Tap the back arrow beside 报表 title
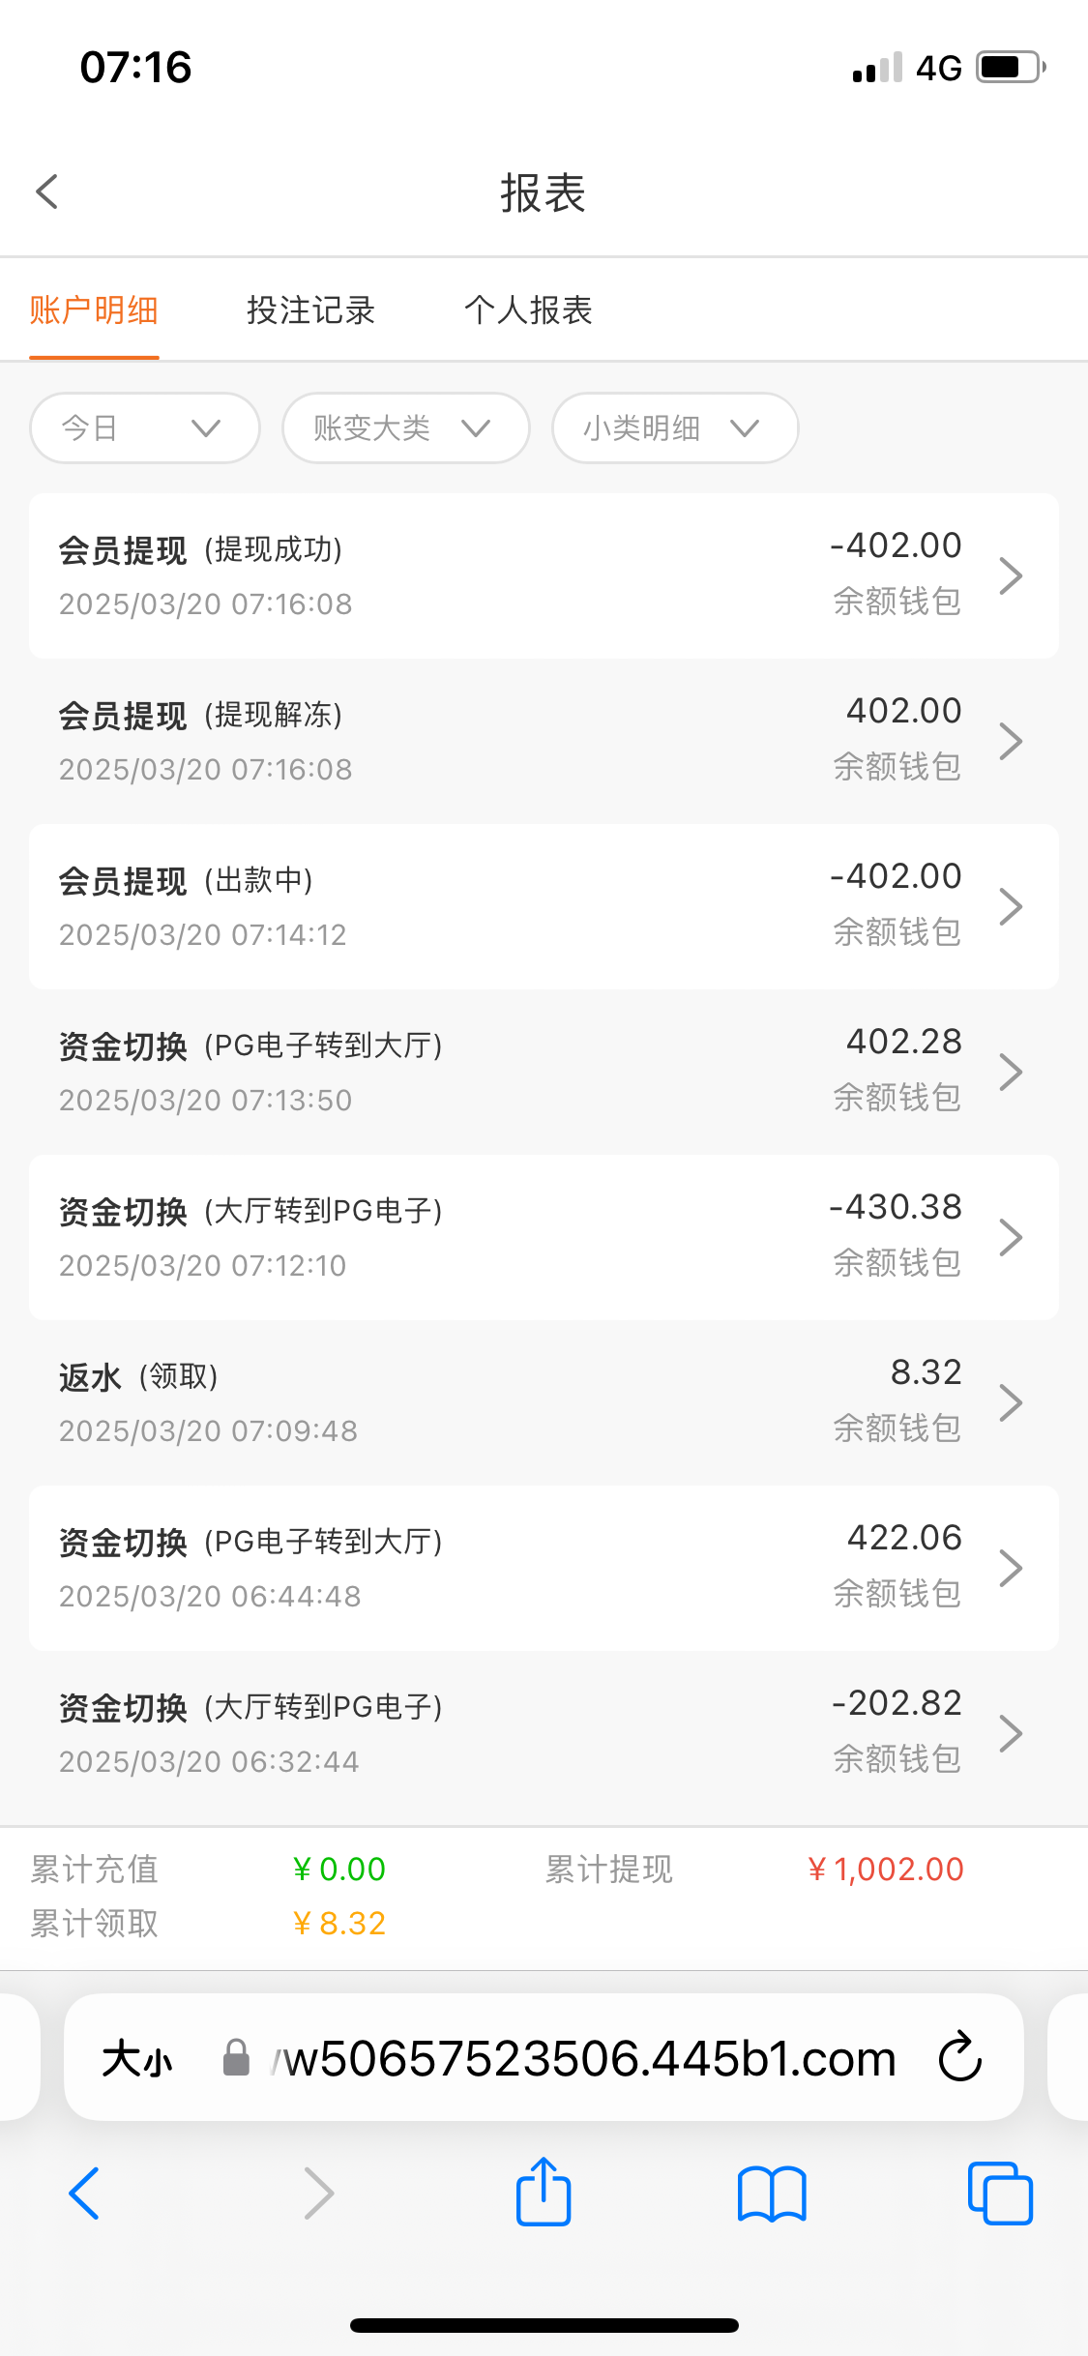 pos(47,191)
